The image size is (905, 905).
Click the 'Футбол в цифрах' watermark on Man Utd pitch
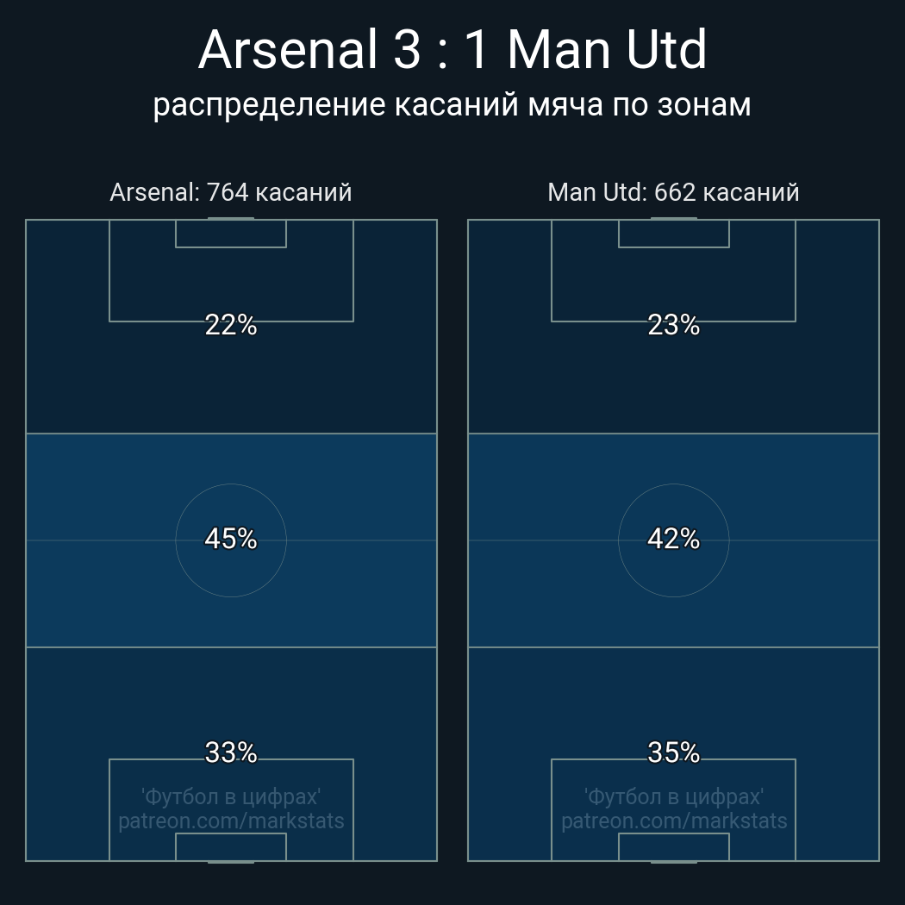[673, 797]
